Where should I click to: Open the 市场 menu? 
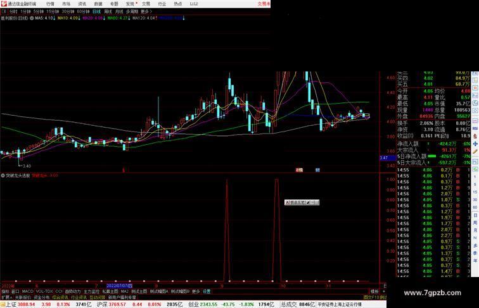click(x=66, y=4)
